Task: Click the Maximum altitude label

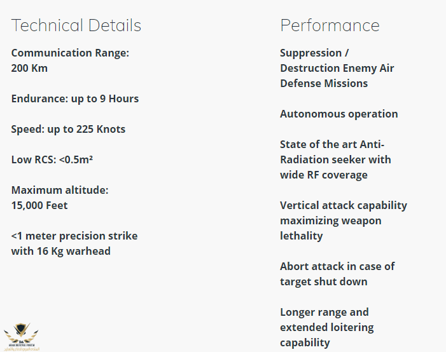Action: pyautogui.click(x=60, y=190)
